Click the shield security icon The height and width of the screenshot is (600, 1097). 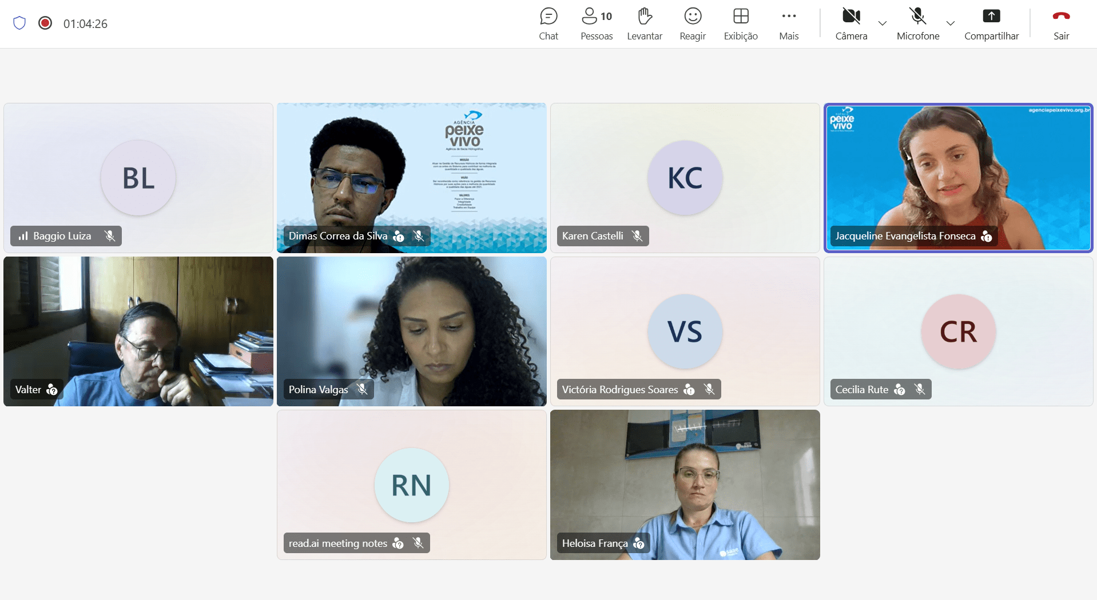pyautogui.click(x=19, y=23)
